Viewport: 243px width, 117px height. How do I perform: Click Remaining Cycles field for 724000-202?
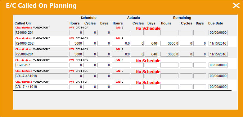[186, 43]
